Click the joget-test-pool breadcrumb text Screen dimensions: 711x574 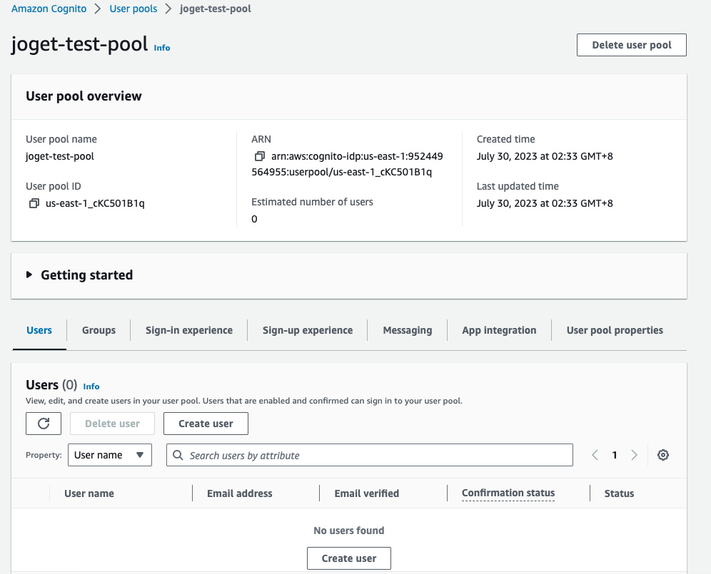(x=216, y=9)
